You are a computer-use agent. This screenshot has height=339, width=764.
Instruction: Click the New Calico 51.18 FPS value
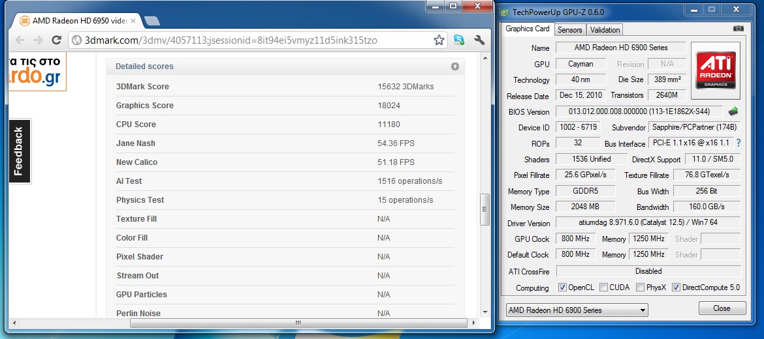tap(396, 162)
